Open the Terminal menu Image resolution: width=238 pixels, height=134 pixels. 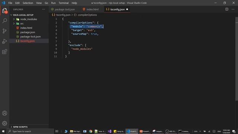[x=64, y=3]
